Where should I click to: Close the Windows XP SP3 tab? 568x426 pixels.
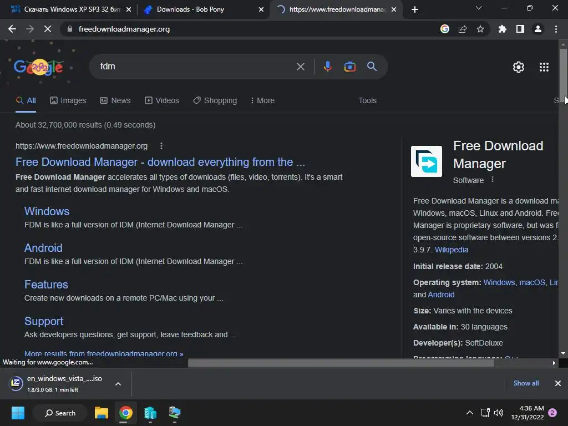[128, 9]
